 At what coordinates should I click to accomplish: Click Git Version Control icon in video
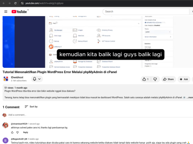coord(99,41)
